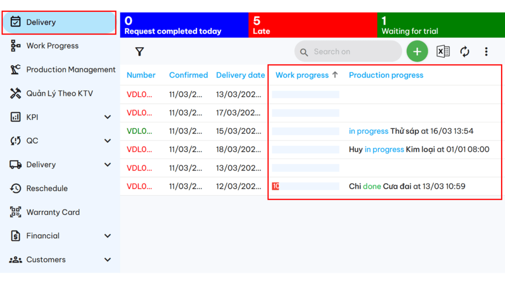Screen dimensions: 505x284
Task: Select Quản Lý Theo KTV menu
Action: click(x=59, y=93)
